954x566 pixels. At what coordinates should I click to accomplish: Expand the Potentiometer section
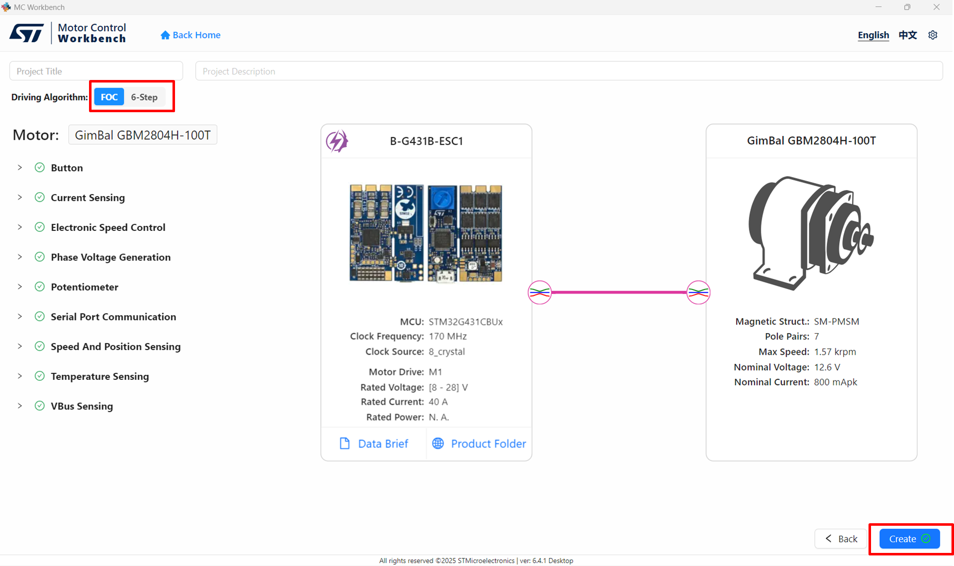(x=20, y=287)
